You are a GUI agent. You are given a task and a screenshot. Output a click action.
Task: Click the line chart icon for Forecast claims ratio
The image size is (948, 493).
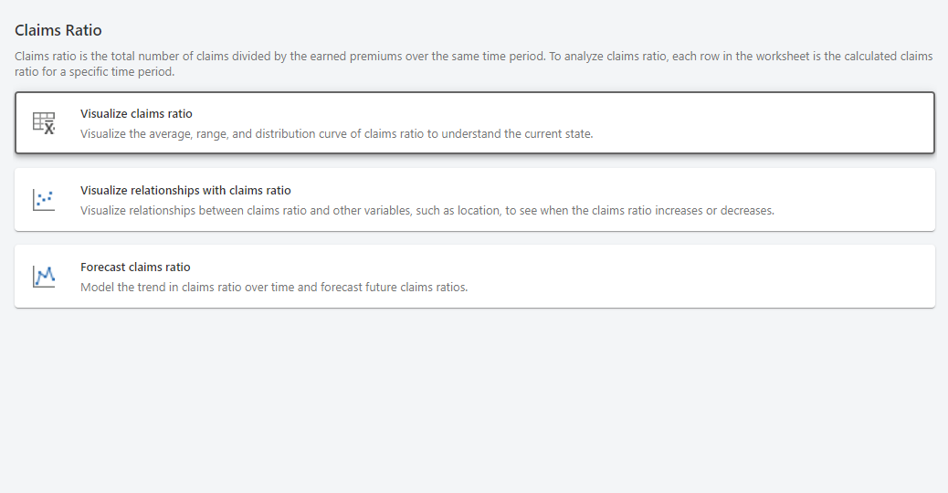coord(44,276)
